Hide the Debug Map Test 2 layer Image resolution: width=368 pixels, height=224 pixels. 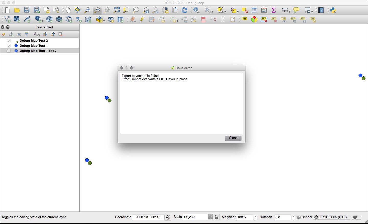click(x=9, y=40)
